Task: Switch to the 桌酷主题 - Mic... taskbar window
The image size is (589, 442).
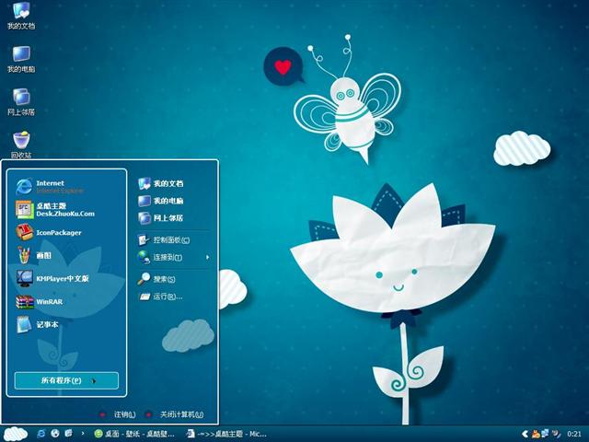Action: [227, 434]
